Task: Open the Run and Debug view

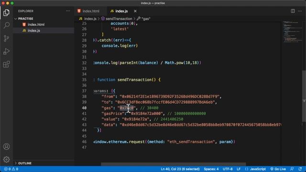Action: 6,51
